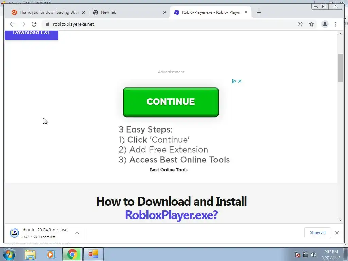The height and width of the screenshot is (261, 348).
Task: Close the advertisement with its X icon
Action: click(240, 81)
